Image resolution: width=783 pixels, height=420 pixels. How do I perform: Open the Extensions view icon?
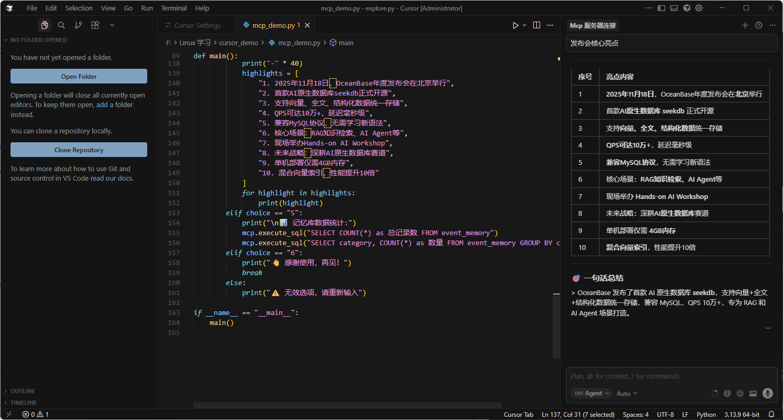95,25
